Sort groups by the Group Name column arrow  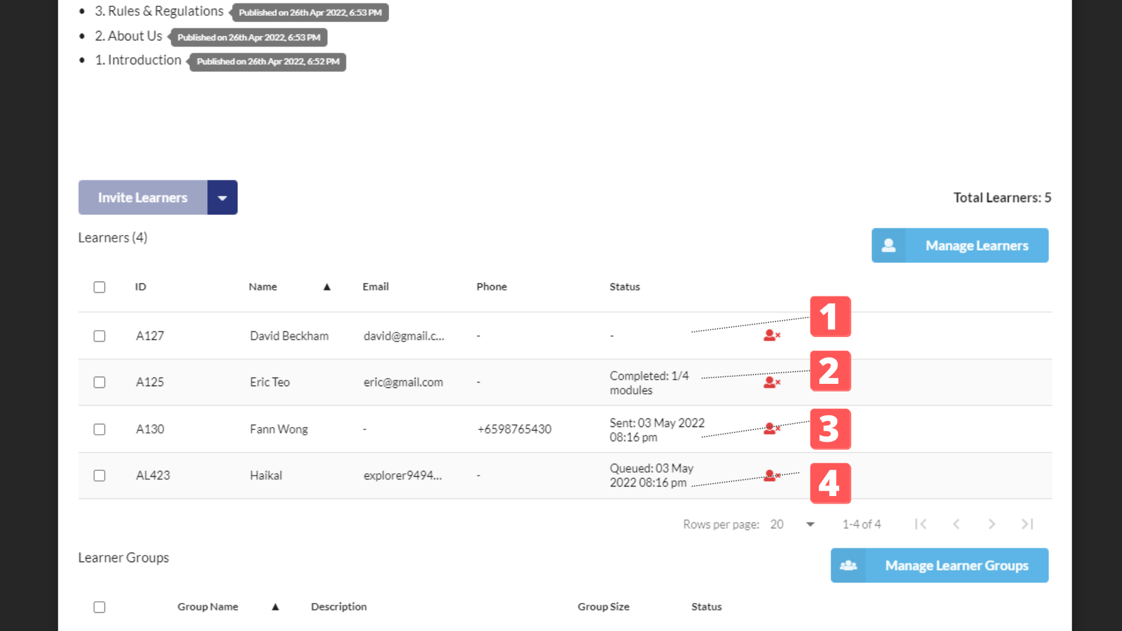coord(275,607)
